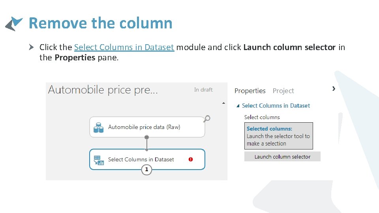Viewport: 379px width, 213px height.
Task: Select the Select Columns in Dataset canvas module
Action: tap(141, 159)
